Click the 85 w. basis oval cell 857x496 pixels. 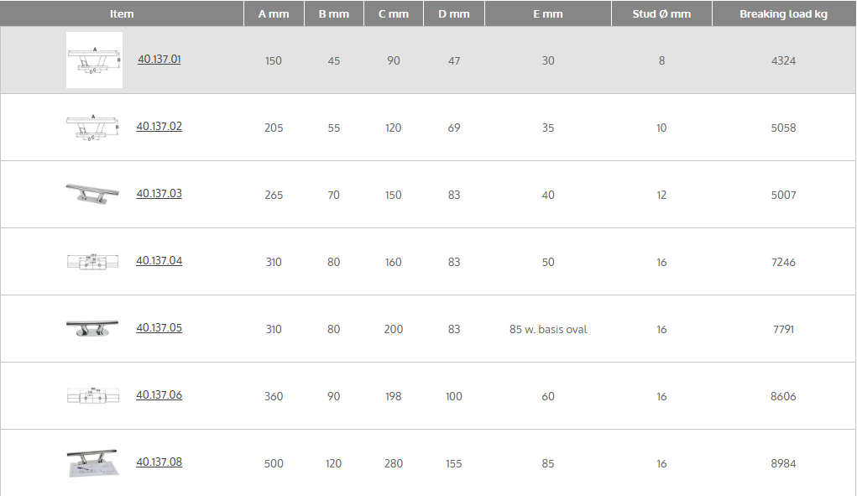[x=548, y=329]
